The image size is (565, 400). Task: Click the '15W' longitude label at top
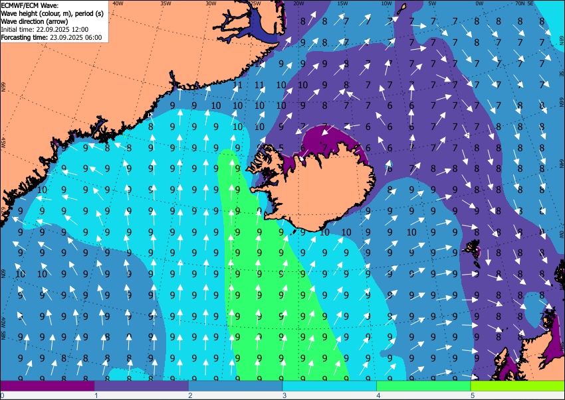tap(343, 3)
